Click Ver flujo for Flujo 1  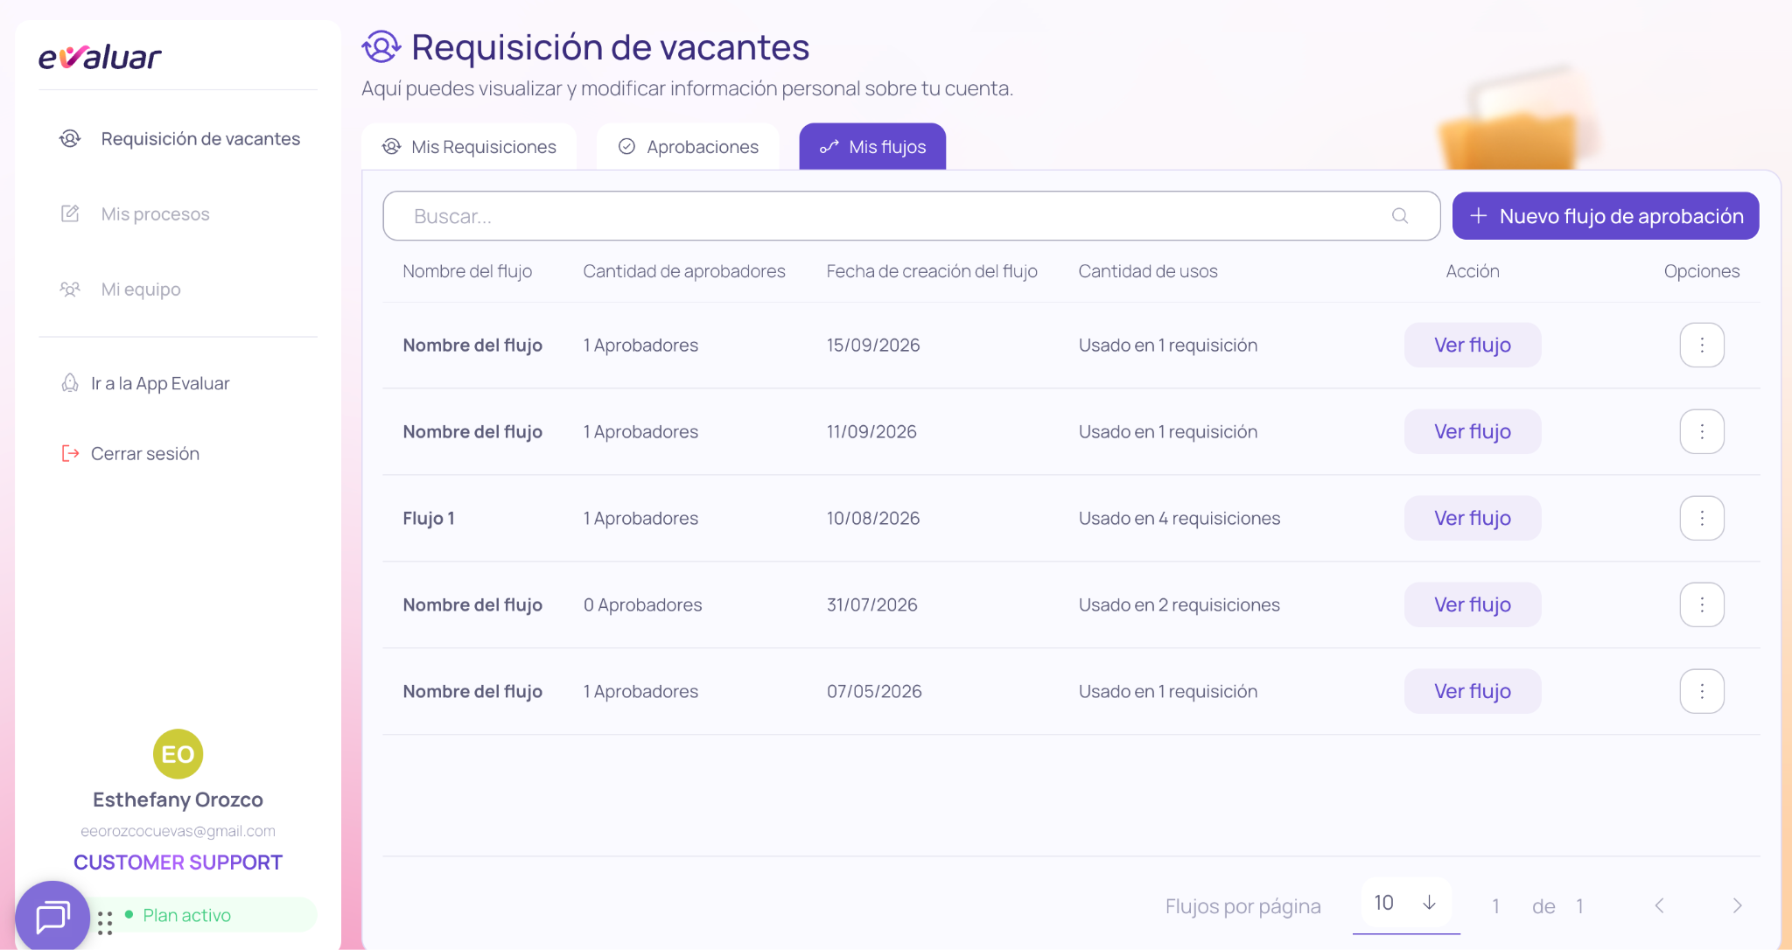(x=1473, y=519)
